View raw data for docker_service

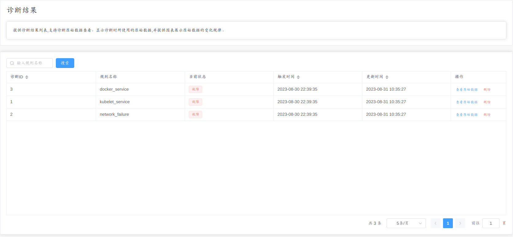point(467,90)
